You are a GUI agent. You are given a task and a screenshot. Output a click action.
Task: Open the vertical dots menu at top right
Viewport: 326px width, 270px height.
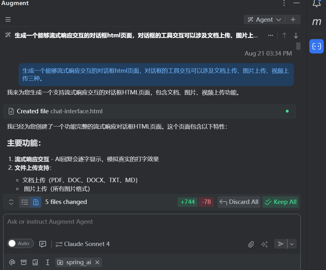point(284,3)
